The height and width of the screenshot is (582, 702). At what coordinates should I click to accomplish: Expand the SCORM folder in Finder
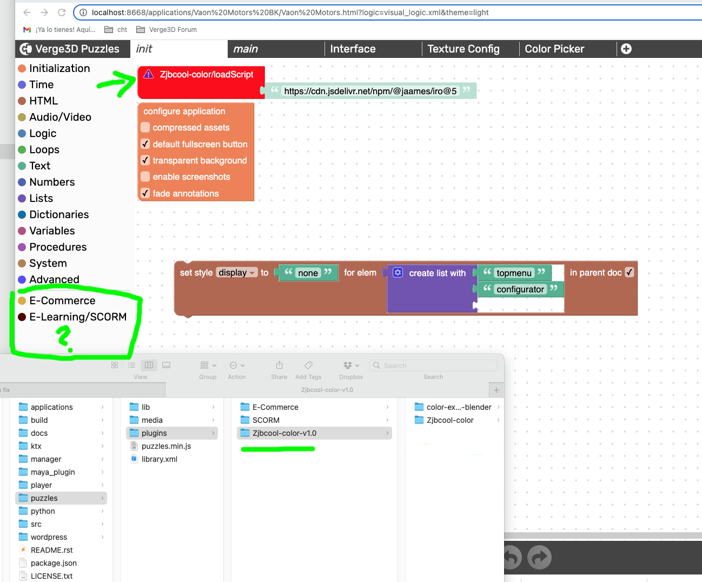[388, 420]
